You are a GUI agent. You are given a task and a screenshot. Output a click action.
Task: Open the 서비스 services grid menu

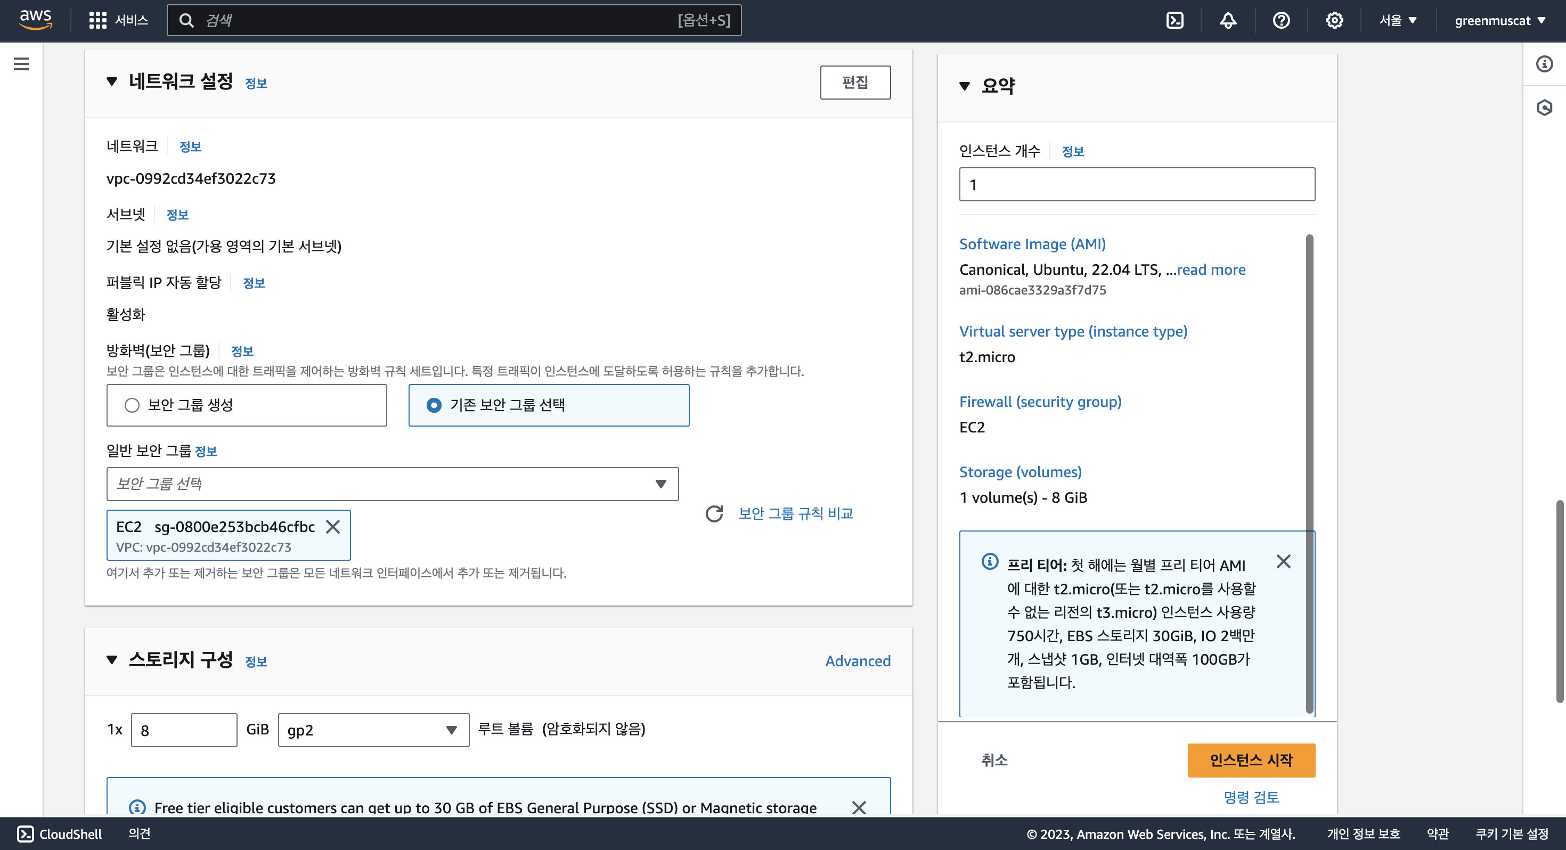(x=118, y=21)
